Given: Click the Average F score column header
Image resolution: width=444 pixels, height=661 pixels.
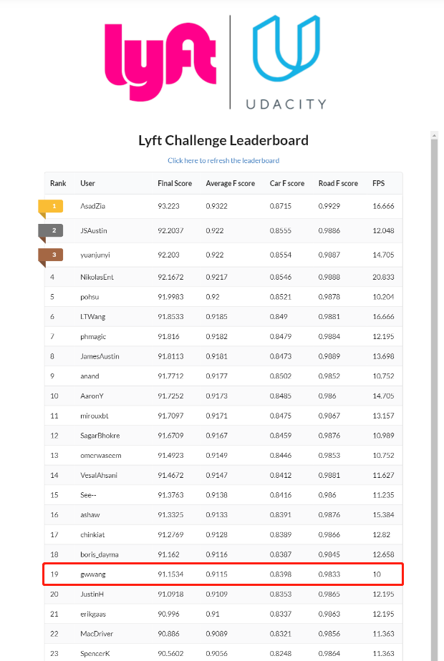Looking at the screenshot, I should pyautogui.click(x=231, y=183).
